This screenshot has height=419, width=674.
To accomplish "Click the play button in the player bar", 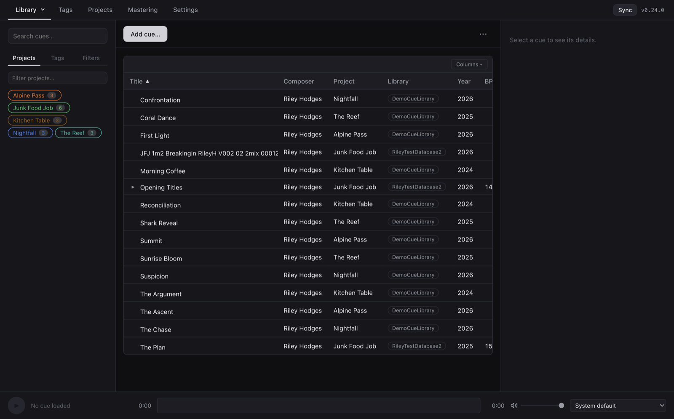I will [x=16, y=406].
